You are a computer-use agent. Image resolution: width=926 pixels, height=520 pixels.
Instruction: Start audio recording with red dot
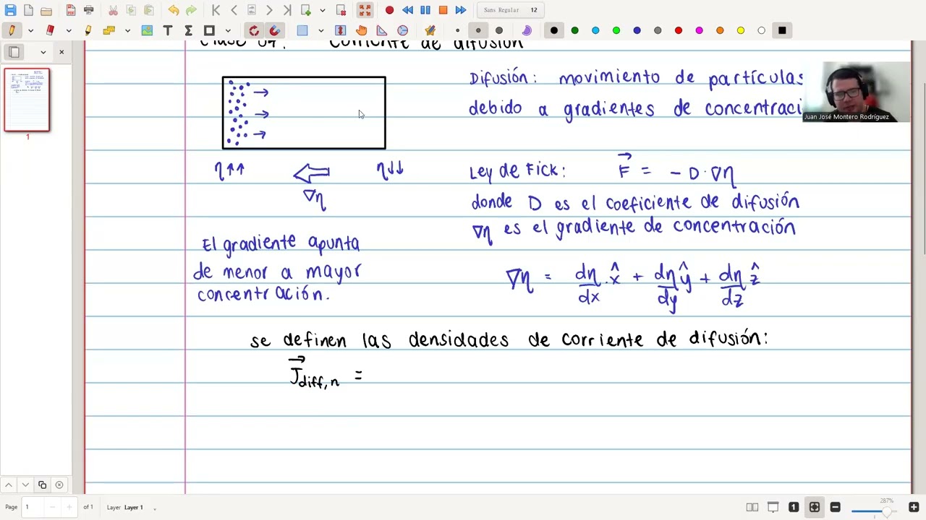point(389,10)
